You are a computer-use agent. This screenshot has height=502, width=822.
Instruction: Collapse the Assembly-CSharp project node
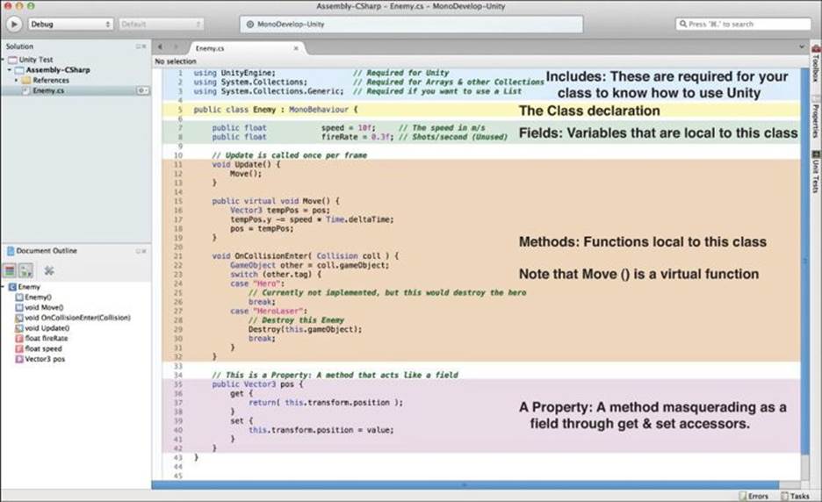point(10,69)
